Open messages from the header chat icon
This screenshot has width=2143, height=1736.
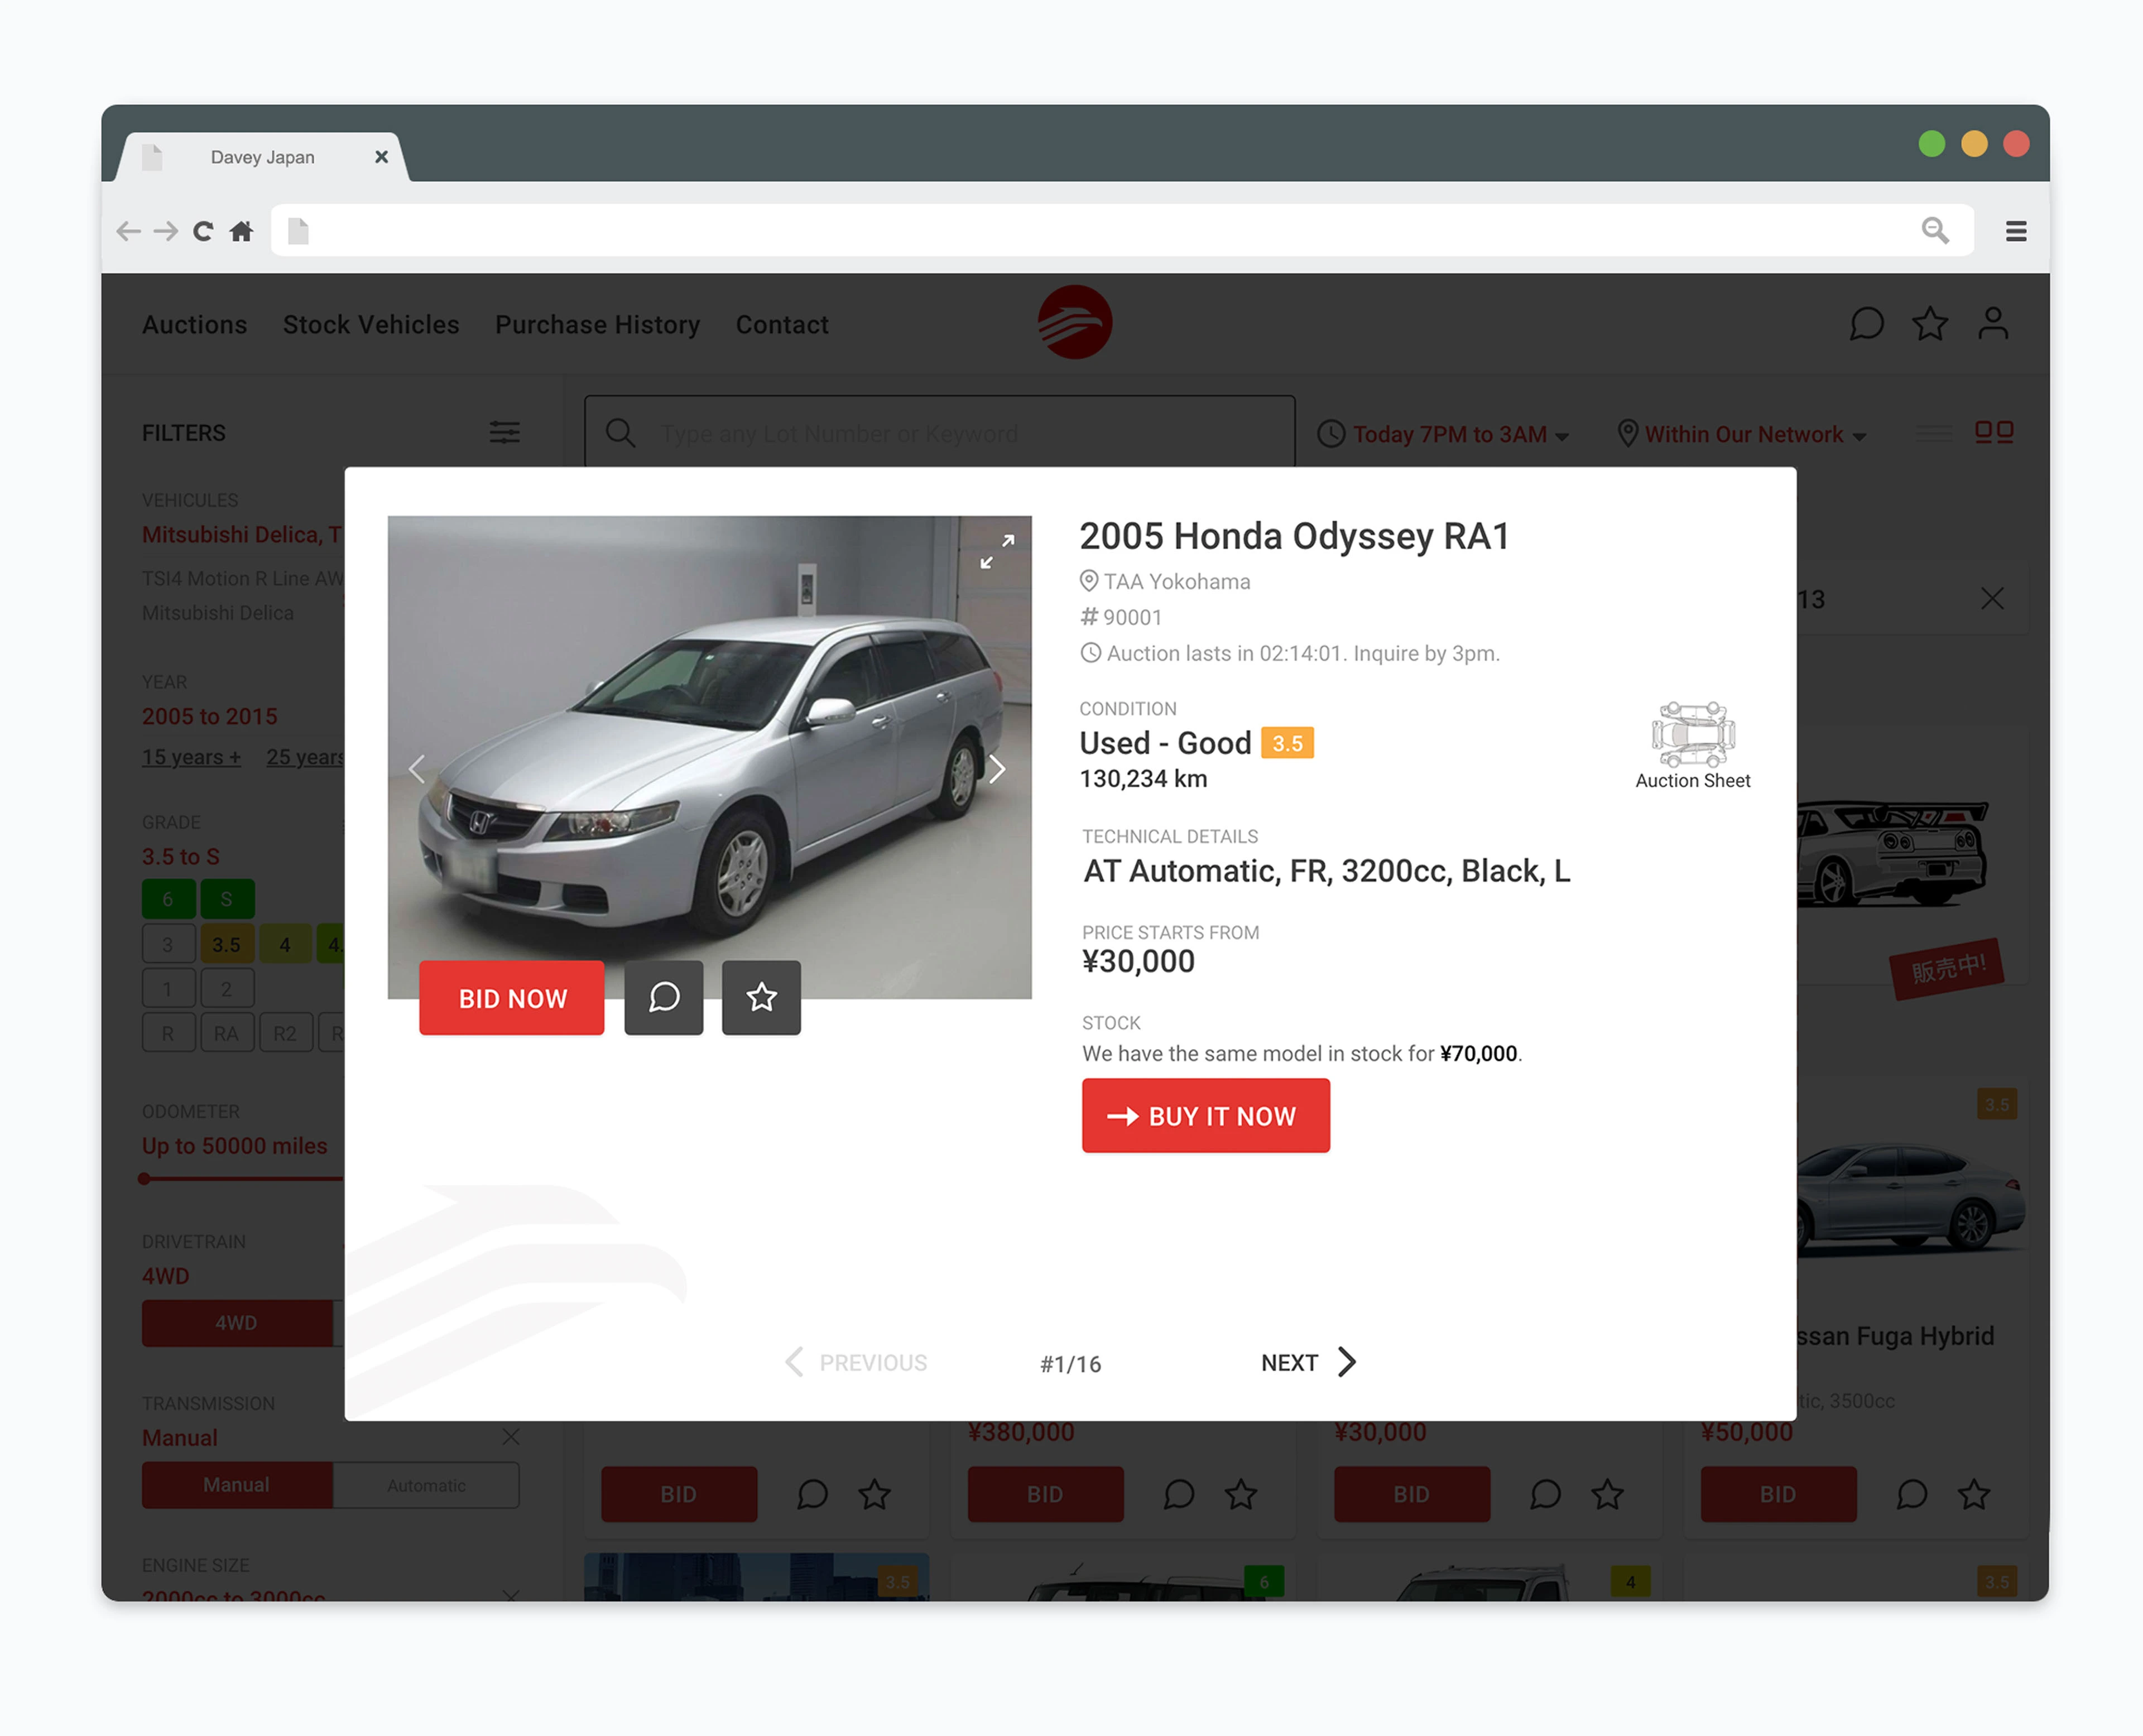(1866, 324)
